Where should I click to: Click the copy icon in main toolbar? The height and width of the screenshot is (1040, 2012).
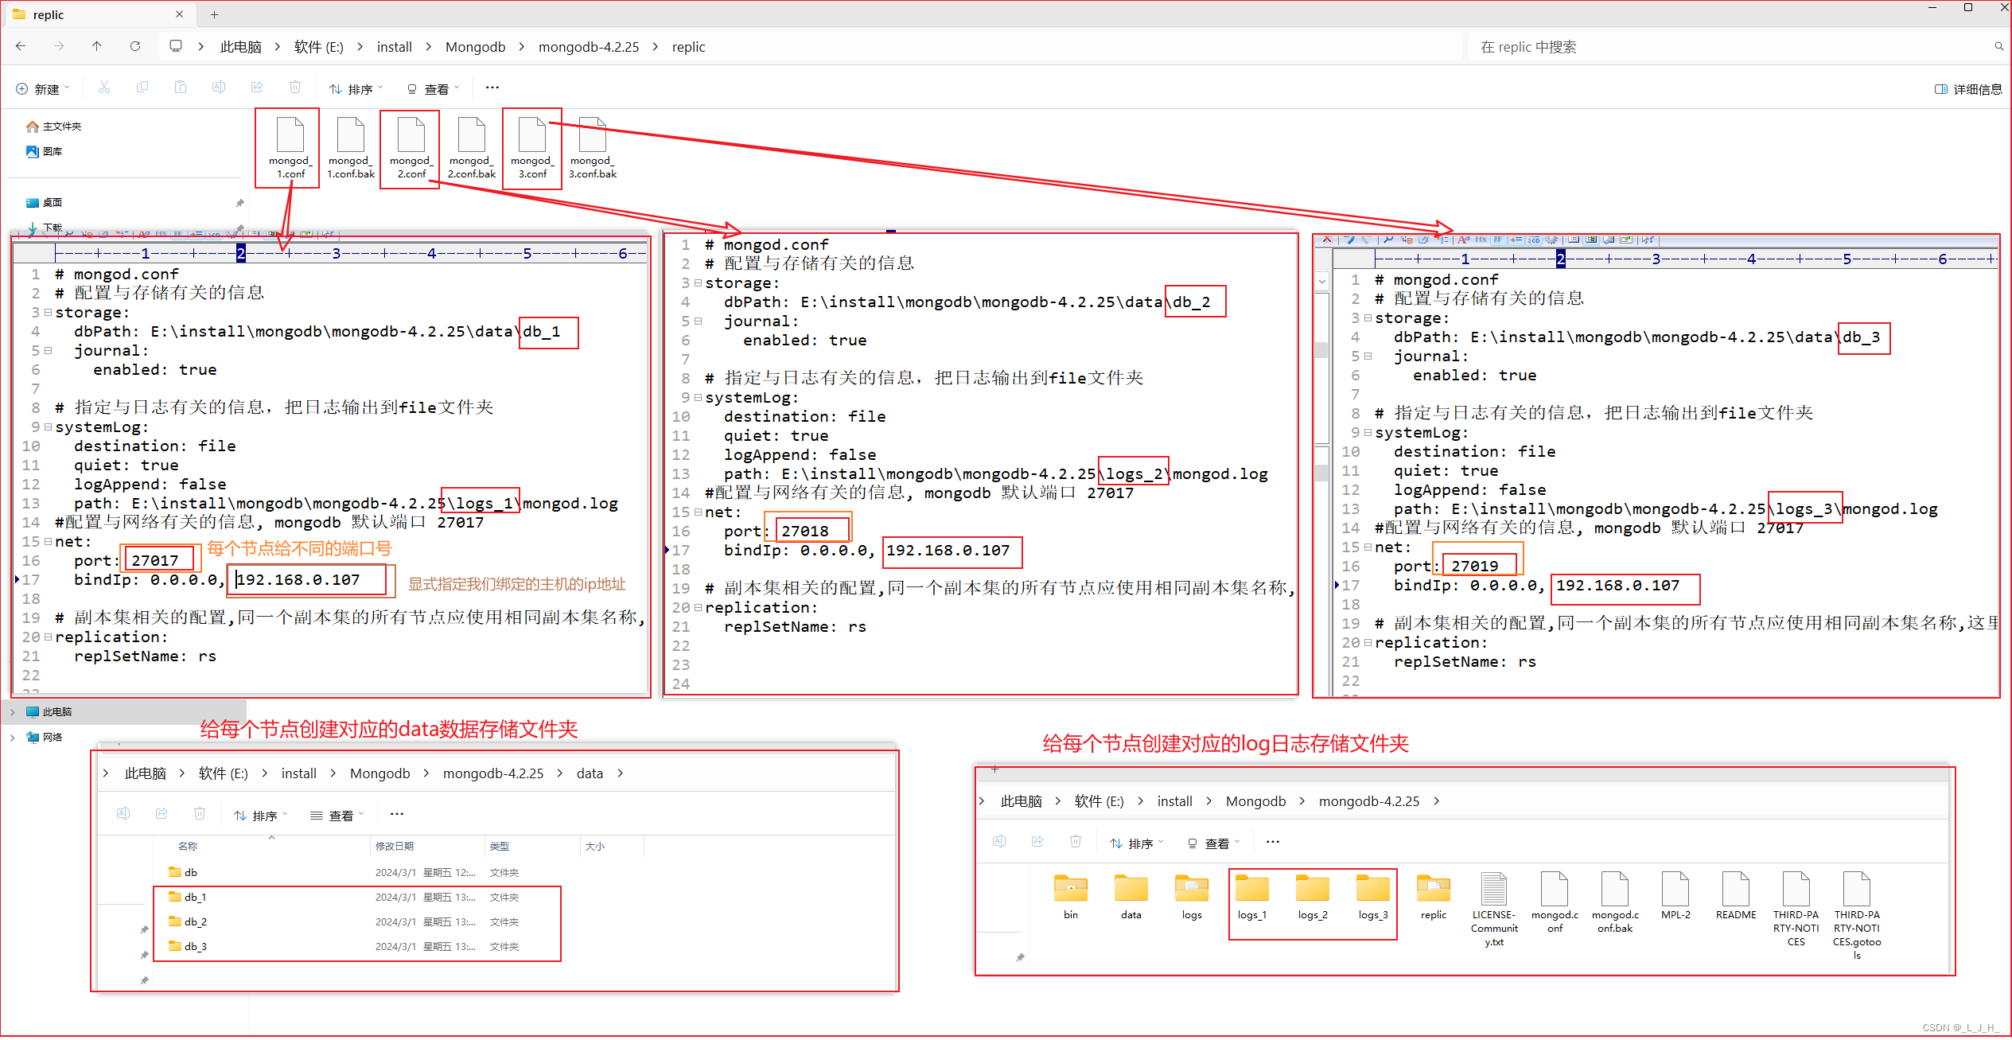coord(142,88)
